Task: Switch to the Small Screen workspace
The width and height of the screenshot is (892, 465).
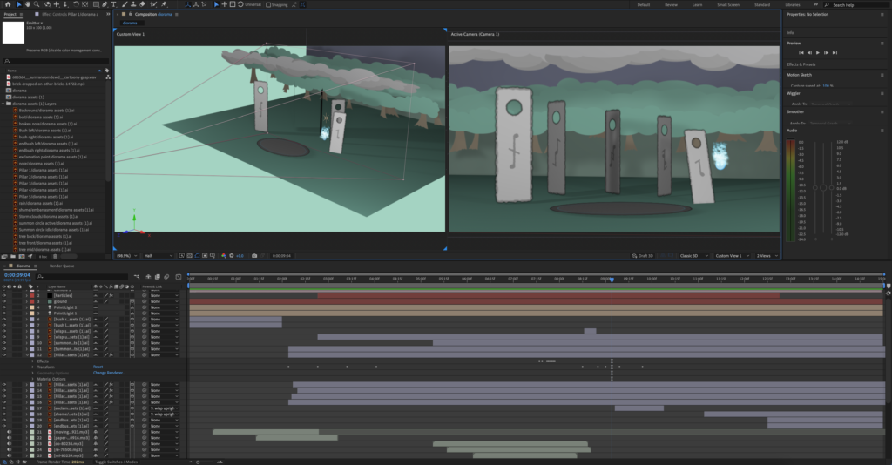Action: pos(728,4)
